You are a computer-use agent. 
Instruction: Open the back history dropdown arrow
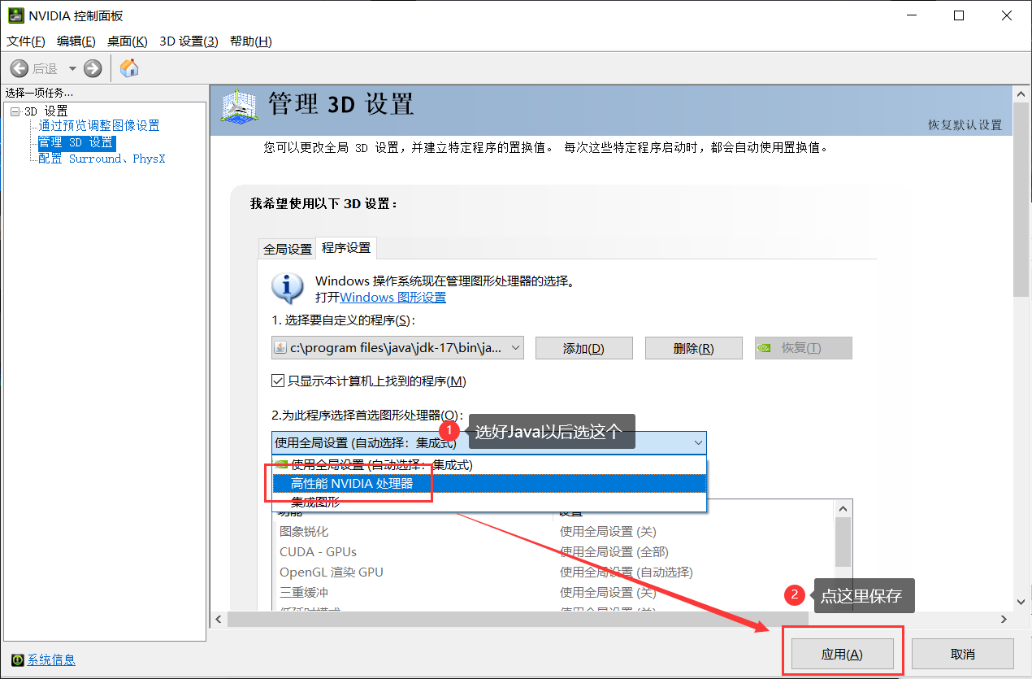(x=72, y=69)
